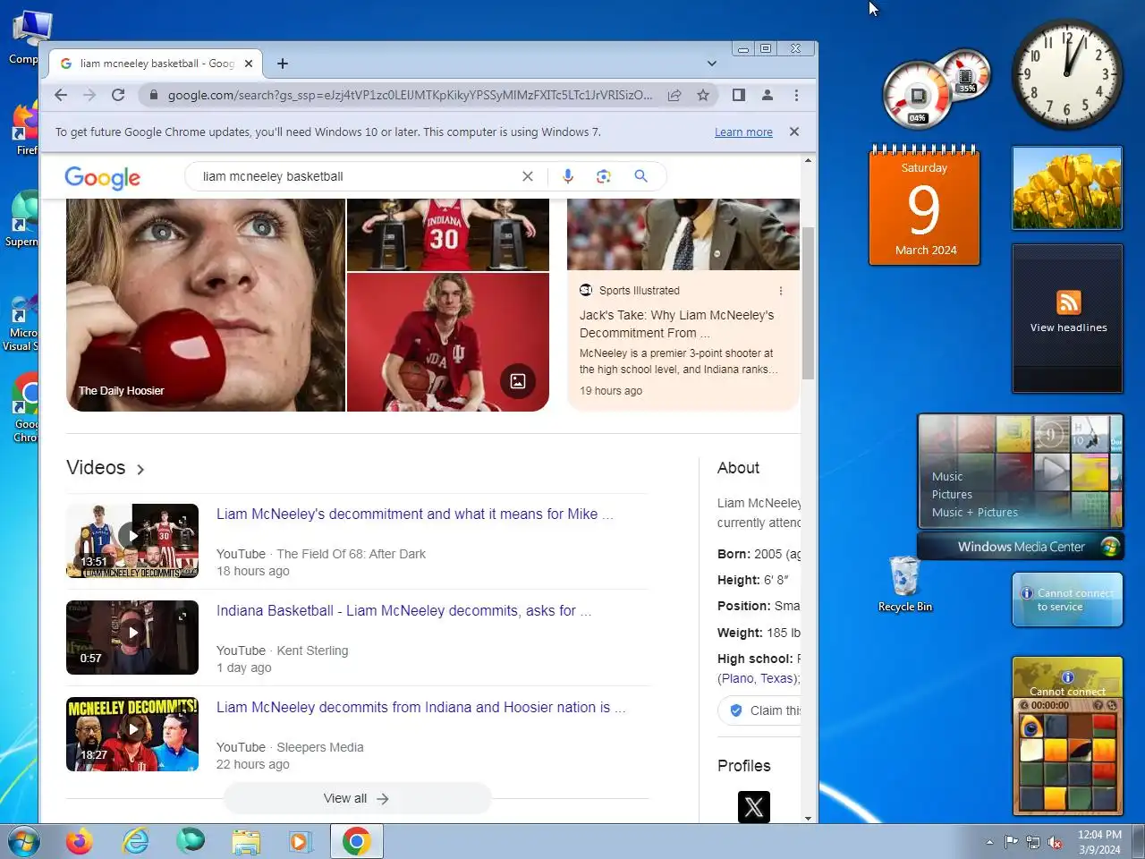Open Action Center flag tray icon
This screenshot has height=859, width=1145.
coord(1011,842)
